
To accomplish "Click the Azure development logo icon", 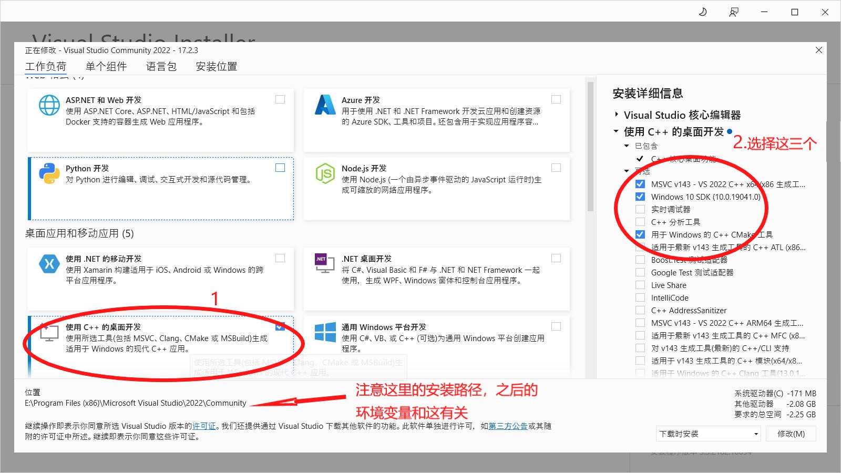I will click(325, 105).
